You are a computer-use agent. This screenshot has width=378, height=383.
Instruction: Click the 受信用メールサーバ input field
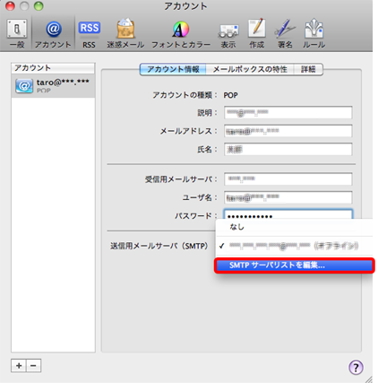point(288,179)
